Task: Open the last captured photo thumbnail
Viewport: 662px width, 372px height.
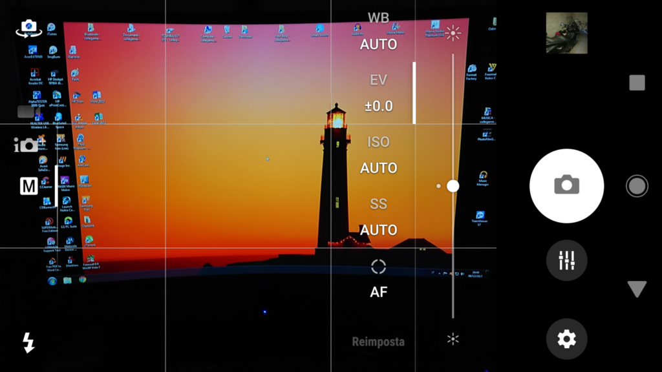Action: (566, 33)
